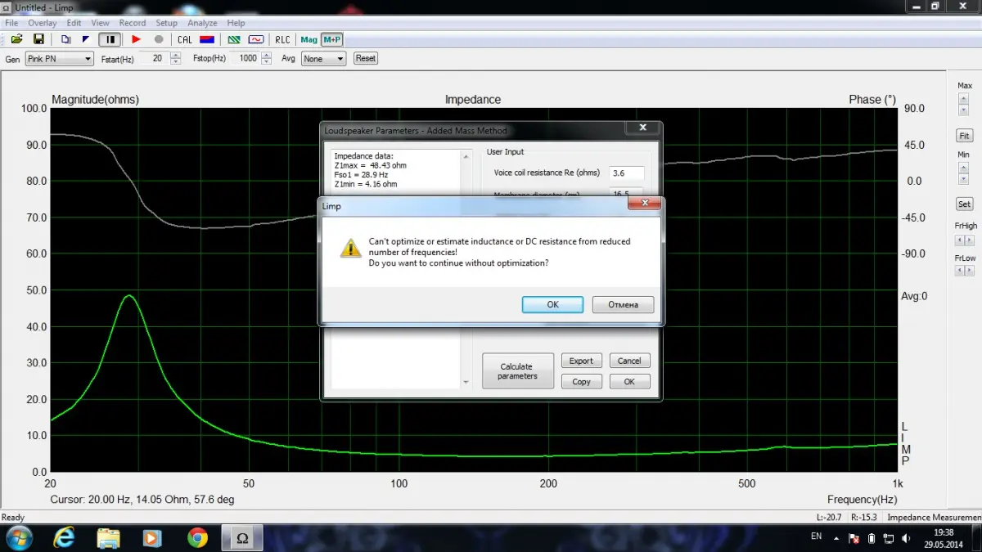Open the Analyze menu

[x=202, y=23]
